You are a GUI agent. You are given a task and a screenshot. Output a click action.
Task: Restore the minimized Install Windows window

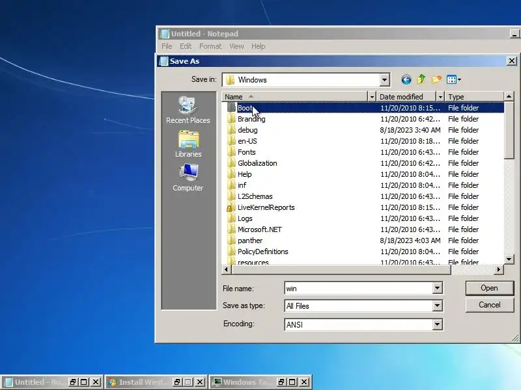(x=177, y=382)
